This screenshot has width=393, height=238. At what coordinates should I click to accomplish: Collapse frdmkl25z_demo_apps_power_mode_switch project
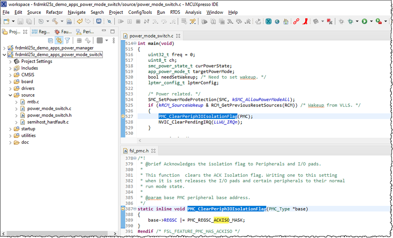pos(4,55)
